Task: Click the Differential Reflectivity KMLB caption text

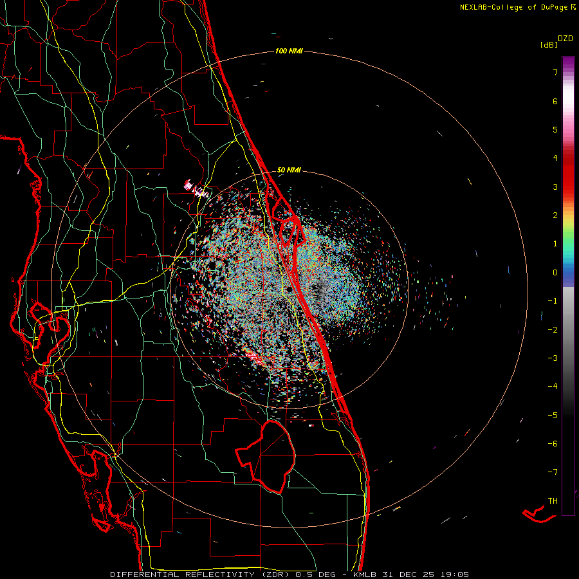Action: (x=289, y=574)
